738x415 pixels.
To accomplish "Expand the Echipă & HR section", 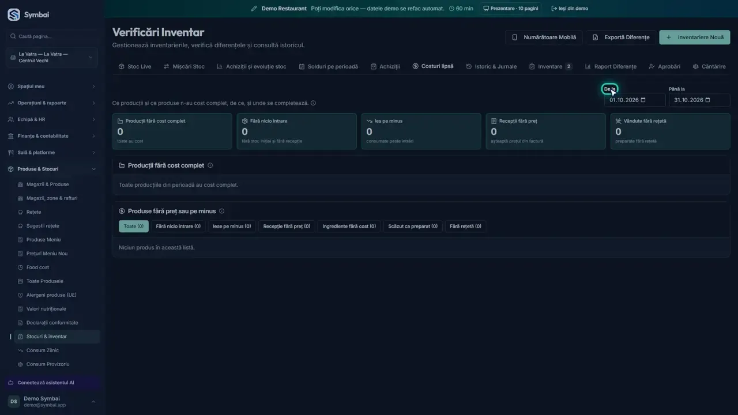I will [52, 119].
